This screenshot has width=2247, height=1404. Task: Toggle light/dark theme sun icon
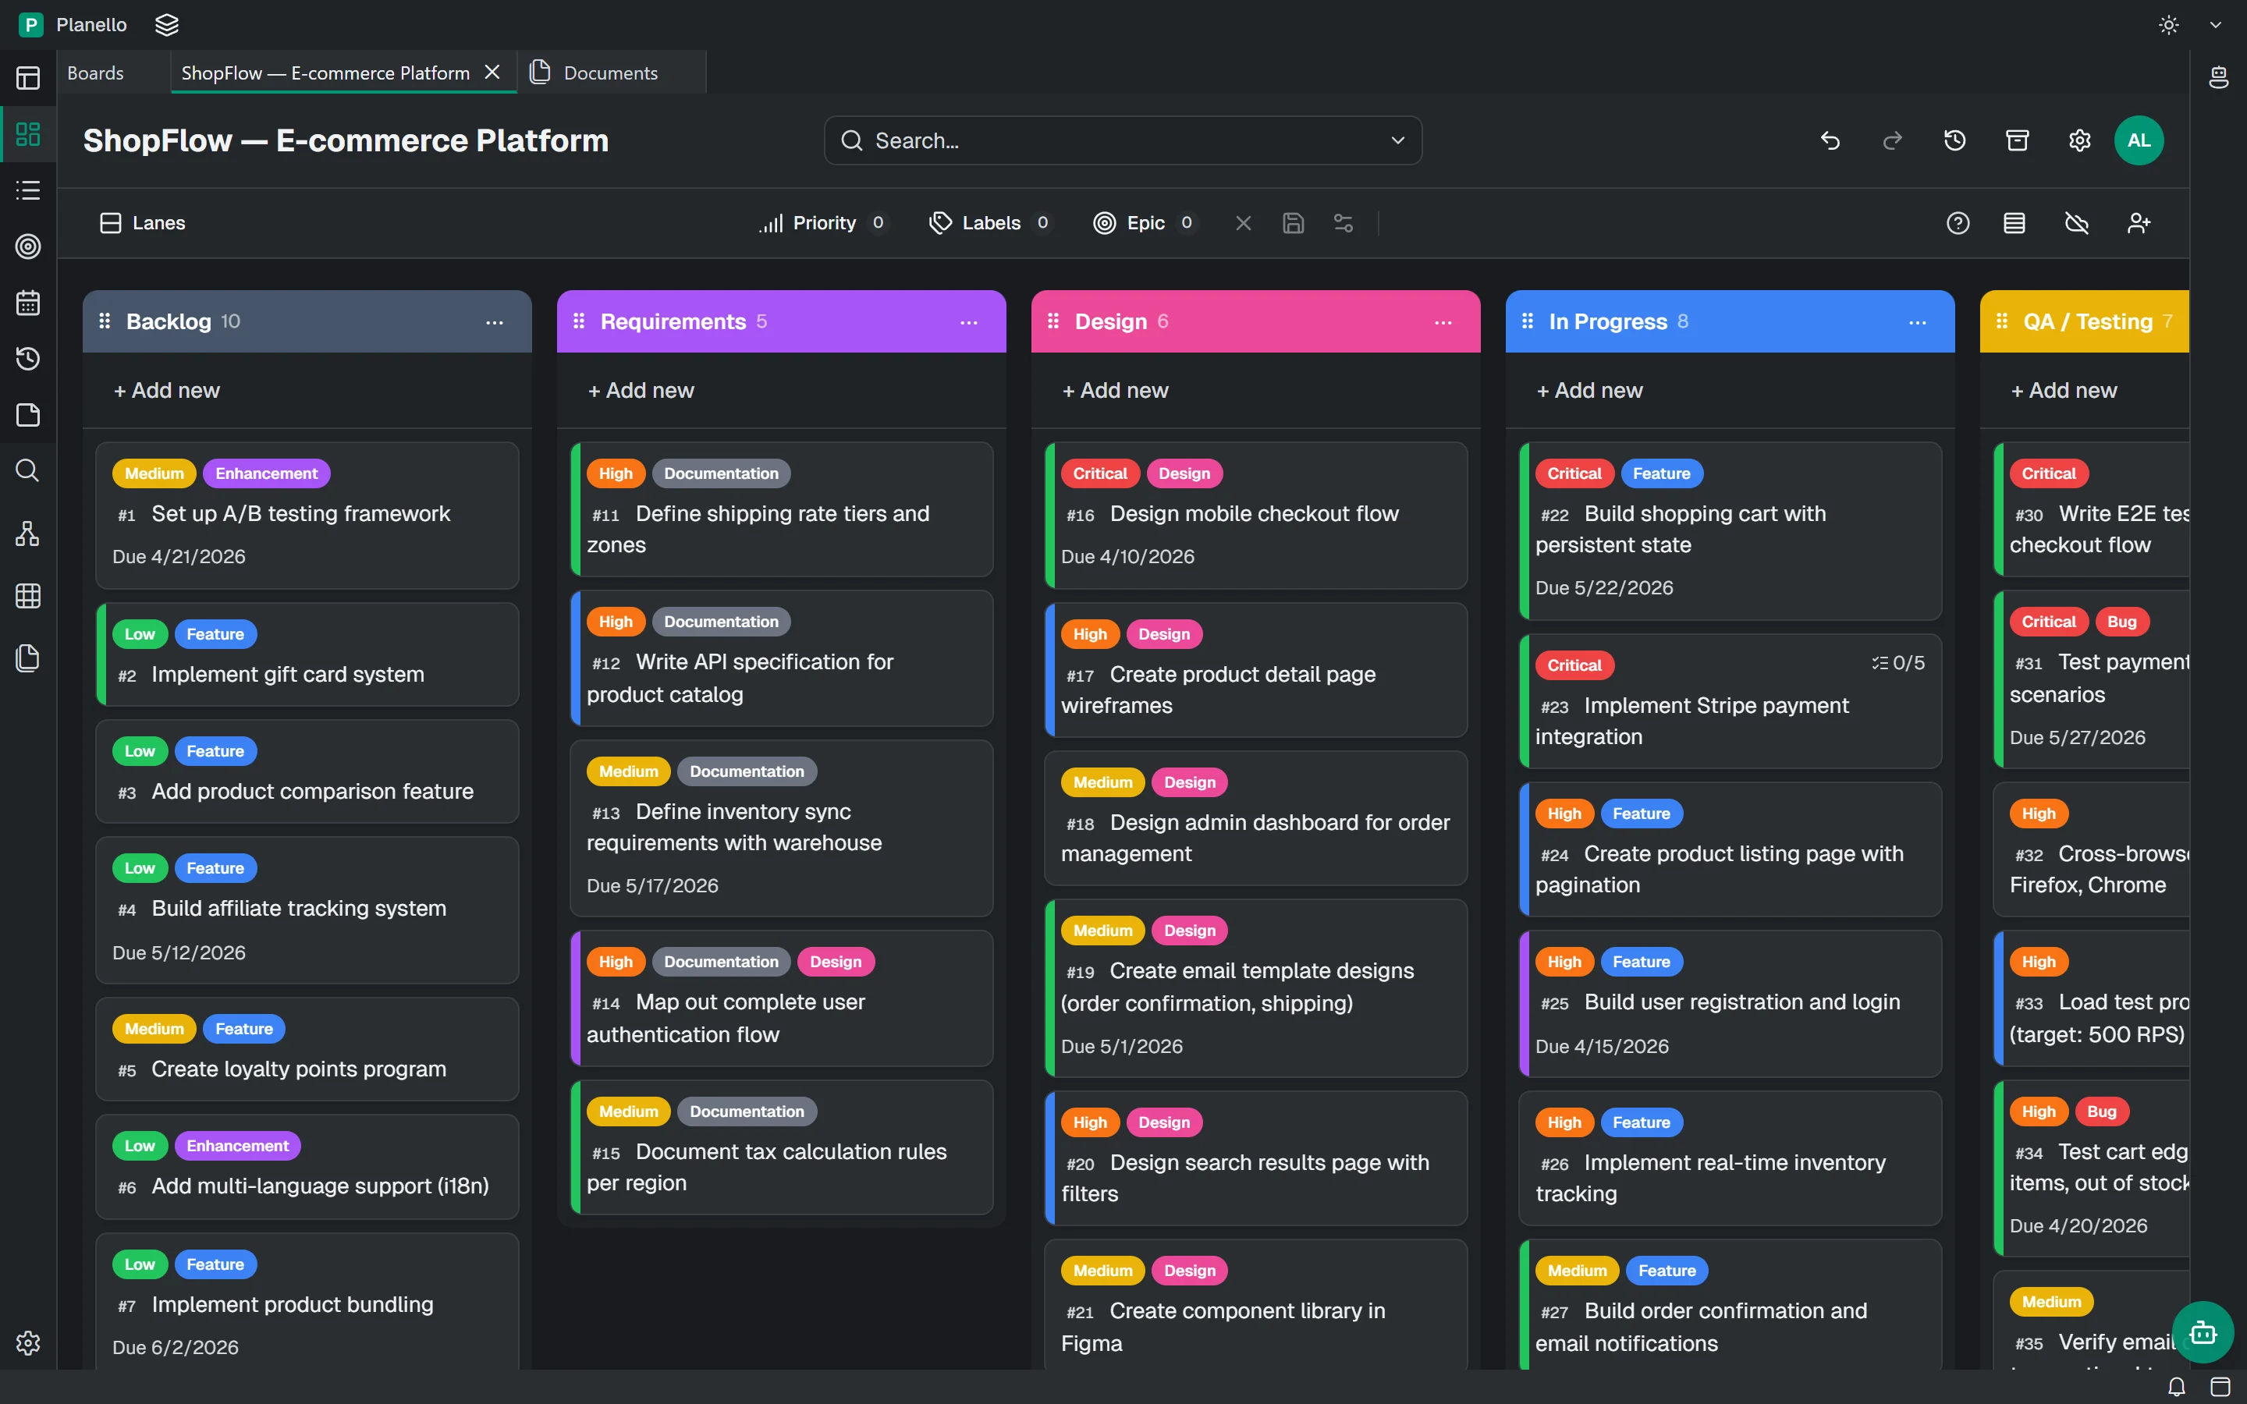2169,25
